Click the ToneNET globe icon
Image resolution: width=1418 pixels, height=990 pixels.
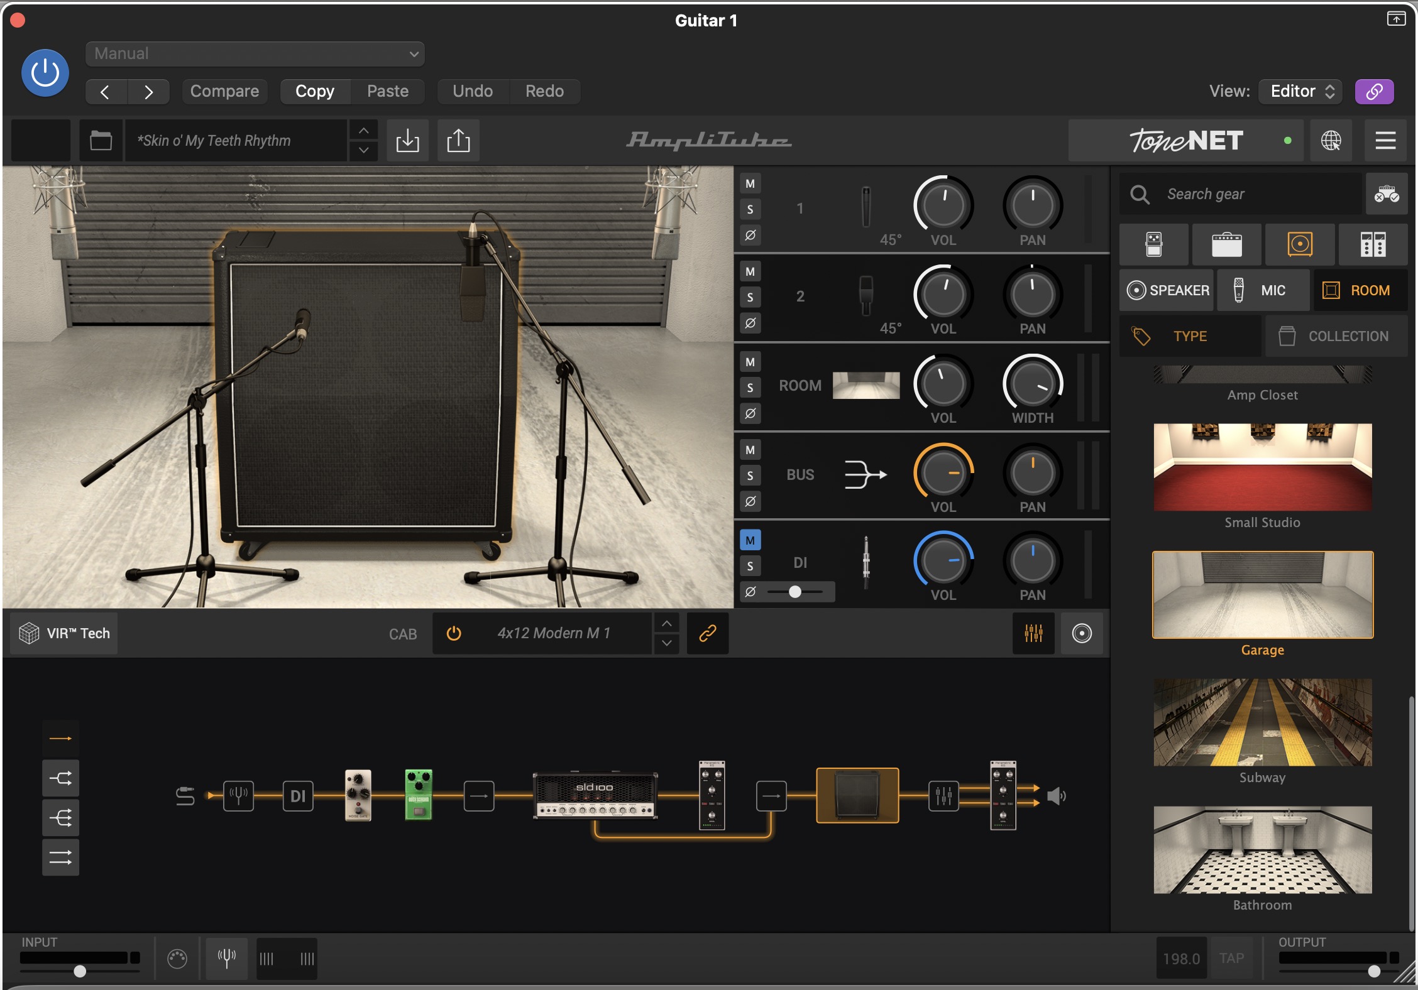(1331, 140)
